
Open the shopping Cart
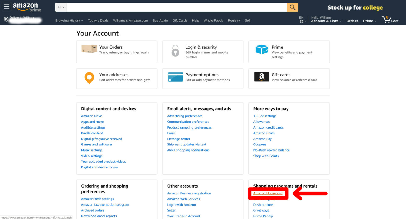[390, 19]
